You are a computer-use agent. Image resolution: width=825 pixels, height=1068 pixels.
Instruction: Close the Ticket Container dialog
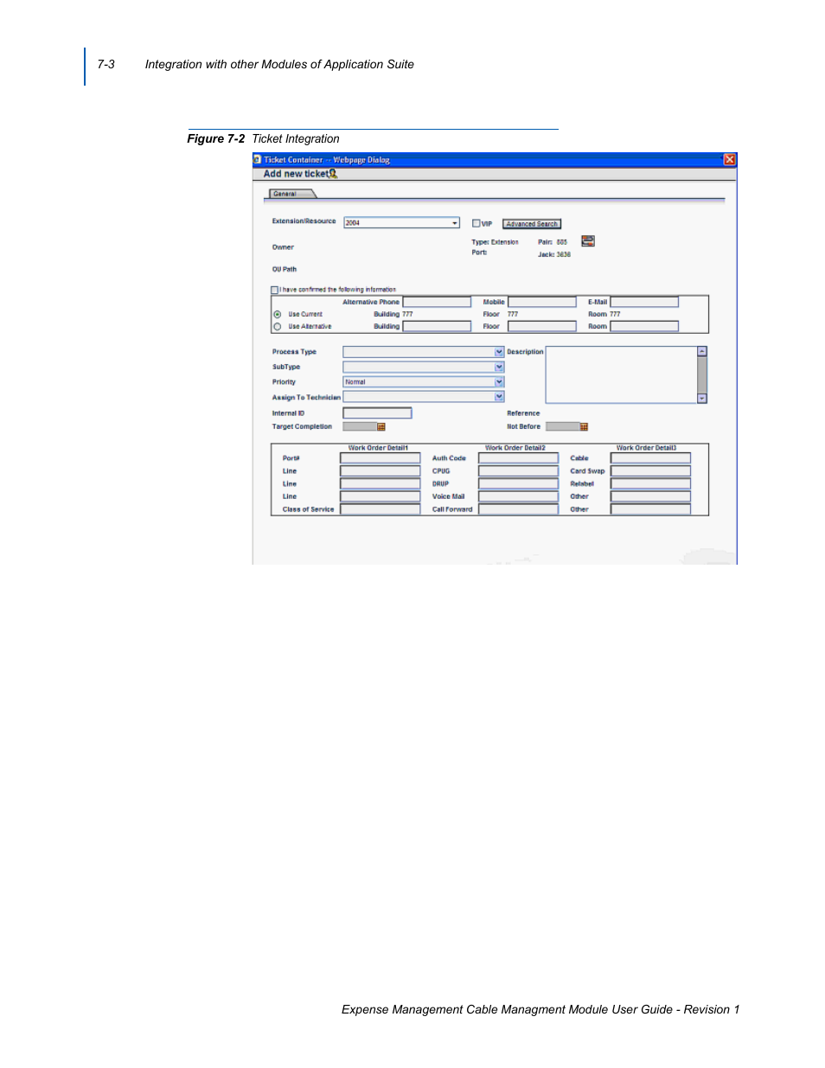(x=730, y=159)
